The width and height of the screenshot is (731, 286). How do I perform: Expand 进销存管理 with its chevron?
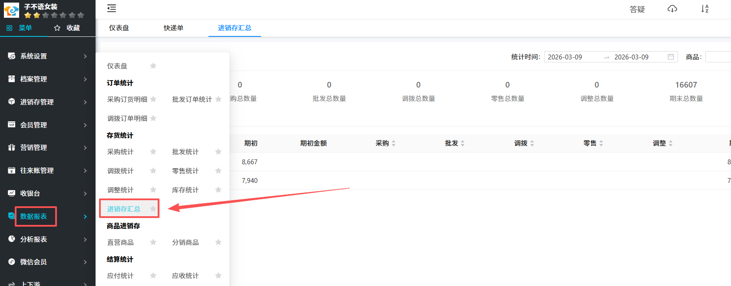pos(85,102)
